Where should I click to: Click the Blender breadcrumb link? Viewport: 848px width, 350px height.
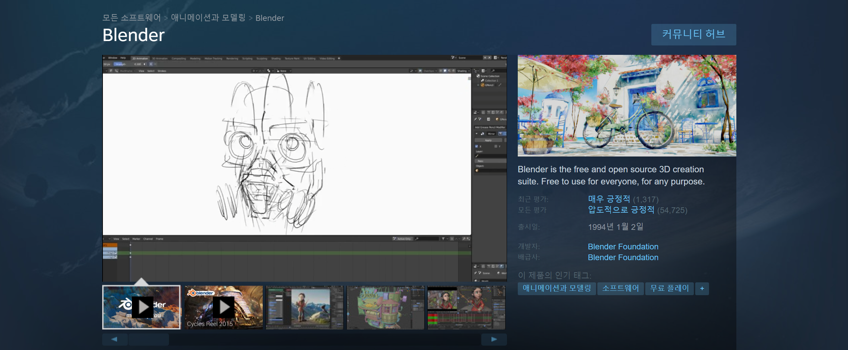click(270, 18)
